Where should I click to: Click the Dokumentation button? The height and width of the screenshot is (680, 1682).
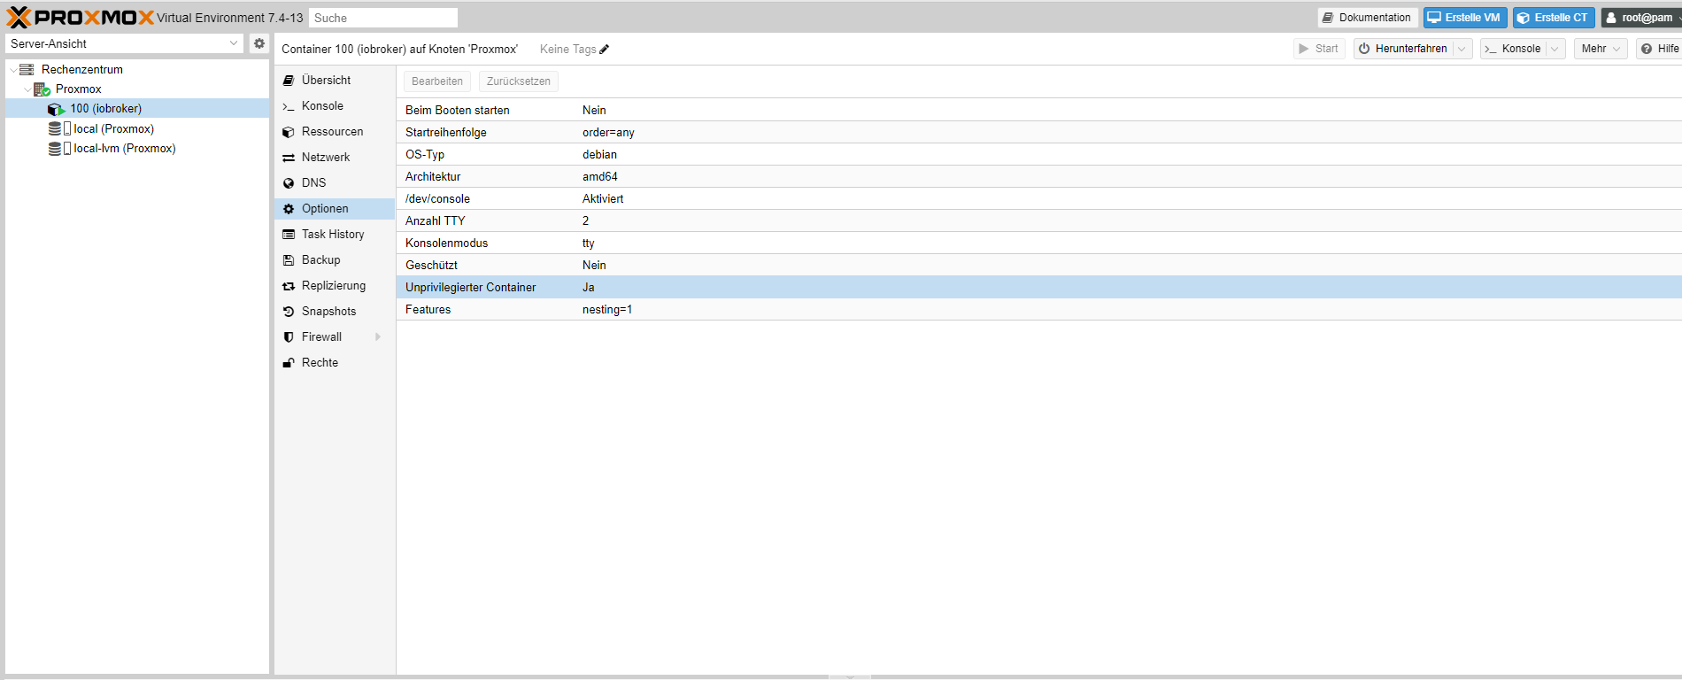tap(1368, 18)
